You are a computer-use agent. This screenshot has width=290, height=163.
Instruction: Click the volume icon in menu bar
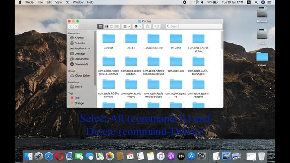(202, 2)
